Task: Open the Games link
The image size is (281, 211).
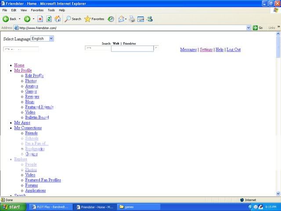Action: pyautogui.click(x=31, y=91)
